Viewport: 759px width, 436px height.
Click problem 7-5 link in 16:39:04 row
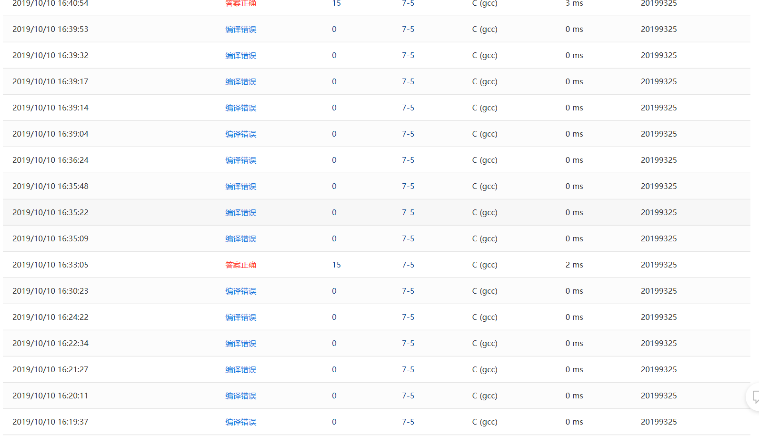[408, 134]
